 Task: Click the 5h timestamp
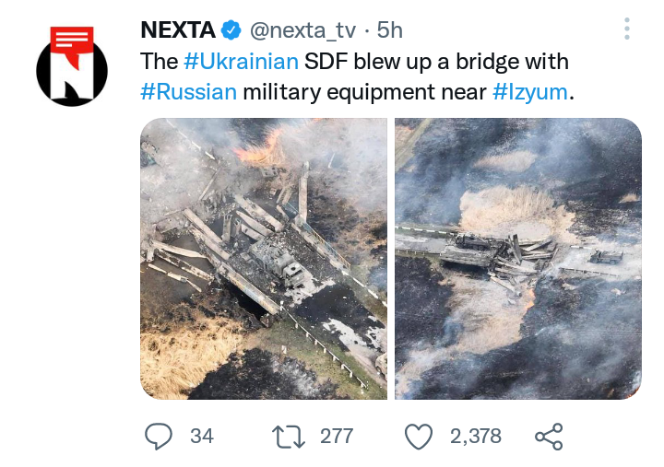pyautogui.click(x=388, y=30)
